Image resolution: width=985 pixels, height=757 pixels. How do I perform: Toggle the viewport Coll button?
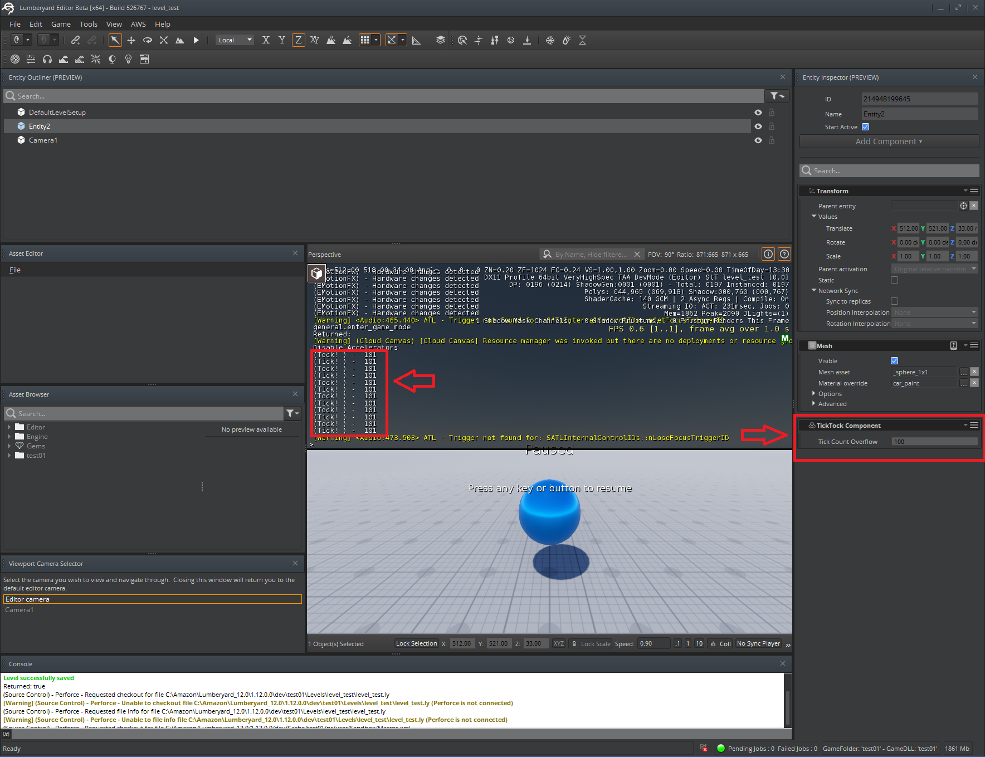tap(720, 643)
